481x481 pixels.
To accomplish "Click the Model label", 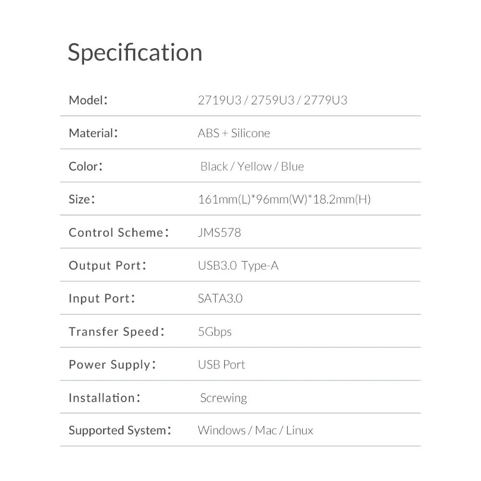I will (88, 100).
